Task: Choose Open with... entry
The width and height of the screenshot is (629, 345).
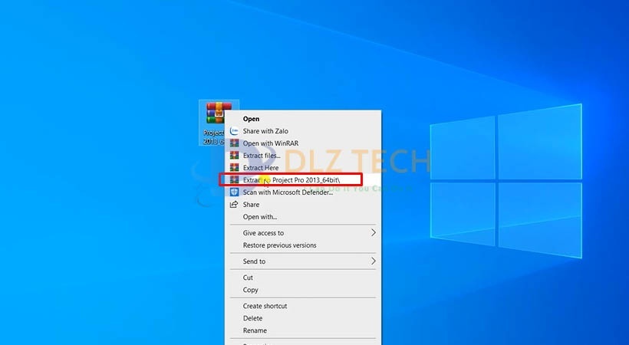Action: click(x=303, y=217)
